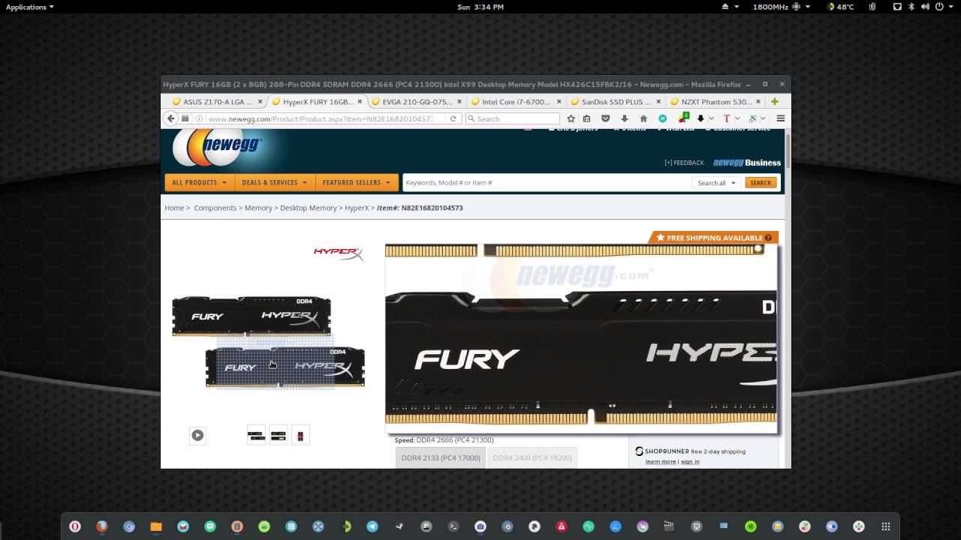Screen dimensions: 961x540
Task: Click the Newegg keyword search field
Action: coord(547,183)
